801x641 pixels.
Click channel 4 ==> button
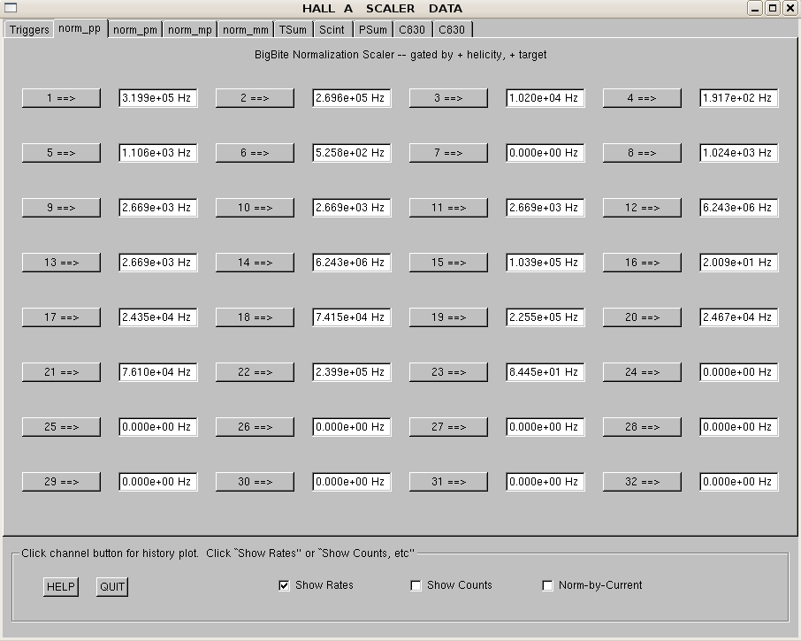pos(642,98)
